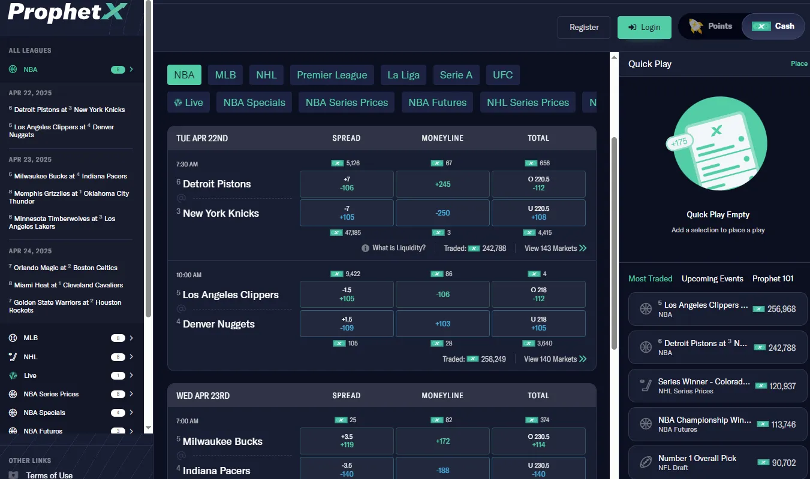The image size is (810, 479).
Task: Expand the MLB league chevron
Action: point(131,338)
